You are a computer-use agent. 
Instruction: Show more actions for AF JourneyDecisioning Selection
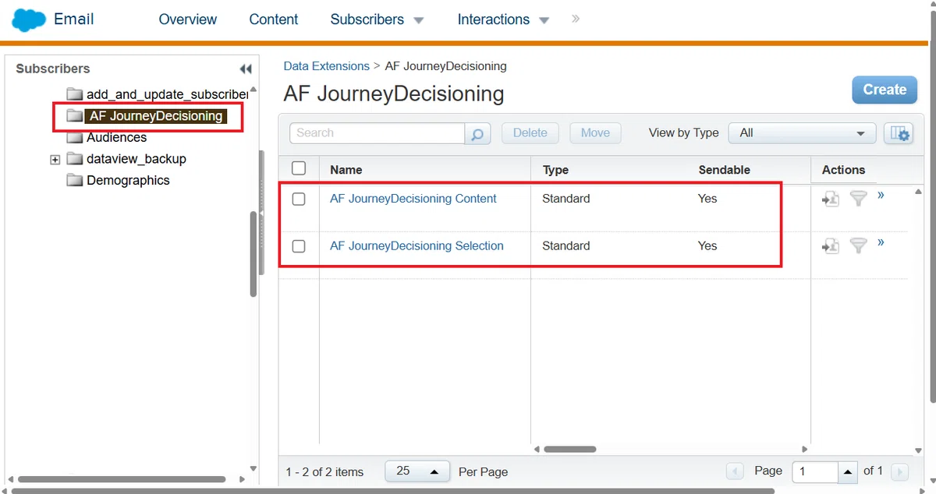pos(881,243)
